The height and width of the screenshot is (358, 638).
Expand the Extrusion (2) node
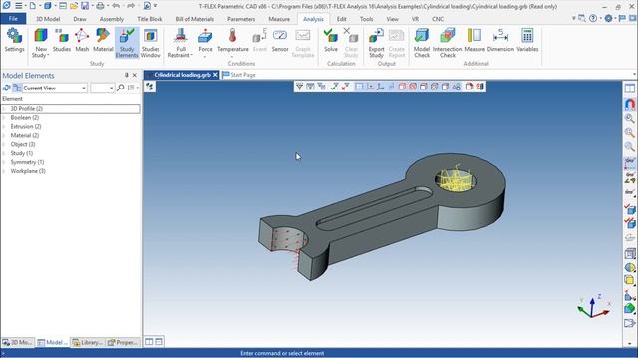[4, 127]
